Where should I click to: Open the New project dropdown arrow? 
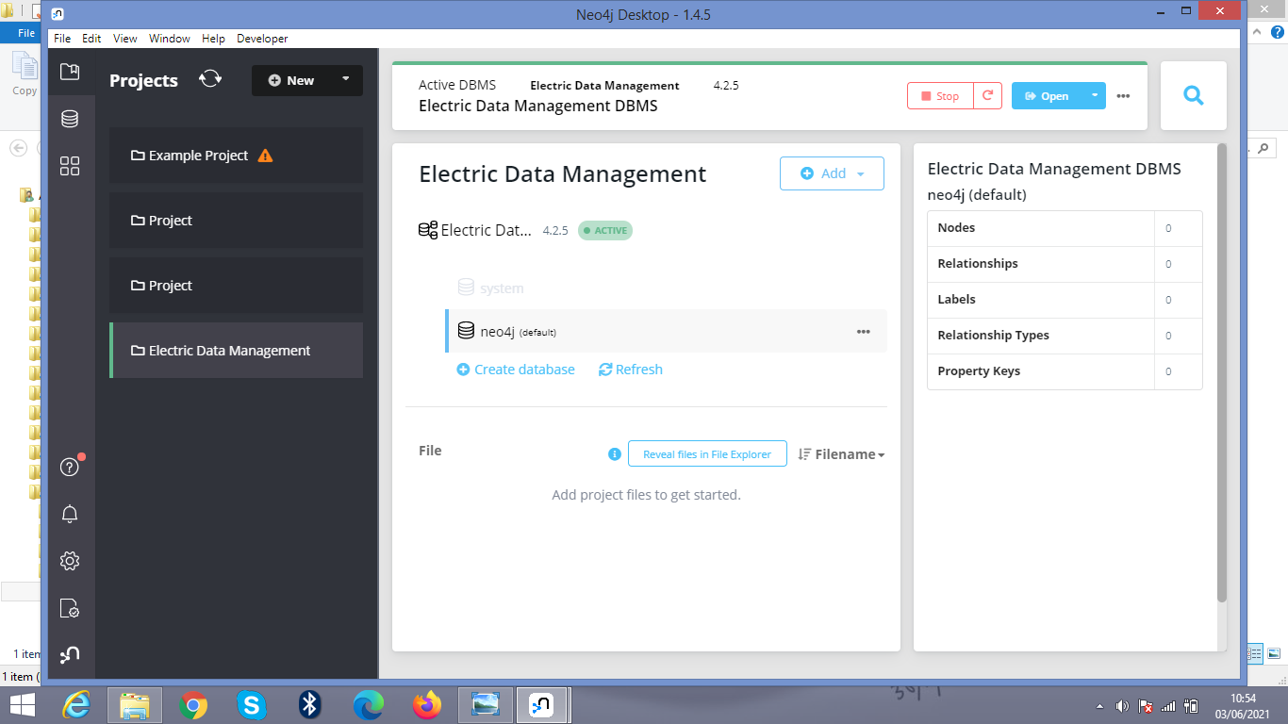pyautogui.click(x=346, y=79)
